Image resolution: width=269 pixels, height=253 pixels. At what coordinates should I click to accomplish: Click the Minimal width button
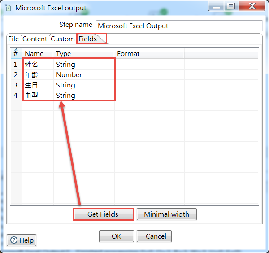click(x=167, y=214)
